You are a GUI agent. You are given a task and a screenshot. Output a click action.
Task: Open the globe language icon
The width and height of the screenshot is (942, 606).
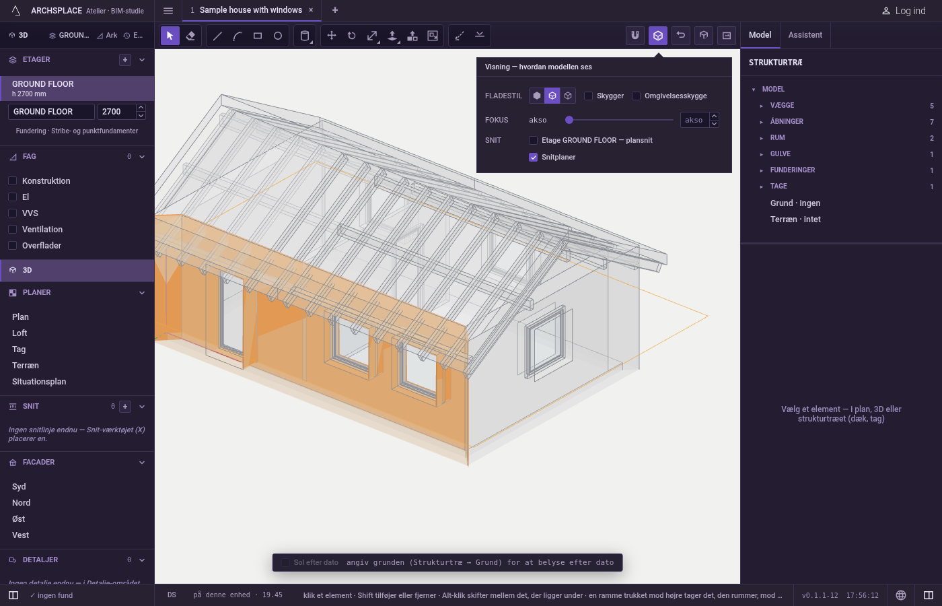901,595
